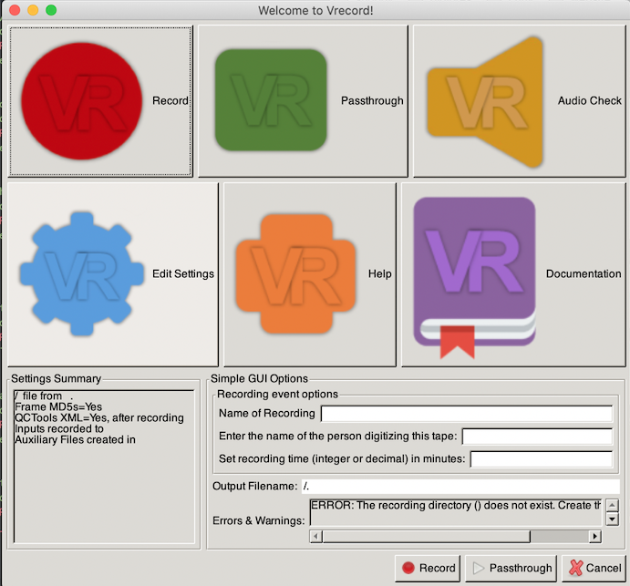Focus the person digitizing this tape field
The width and height of the screenshot is (630, 586).
(x=537, y=437)
